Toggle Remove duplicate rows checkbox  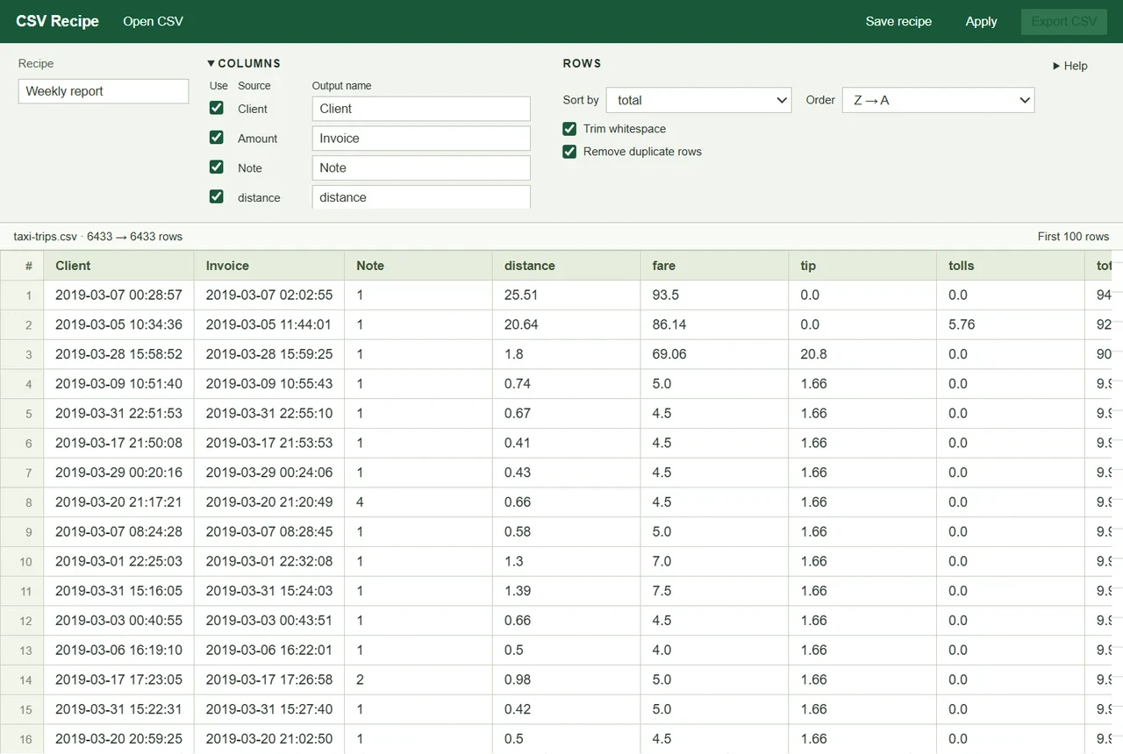569,152
